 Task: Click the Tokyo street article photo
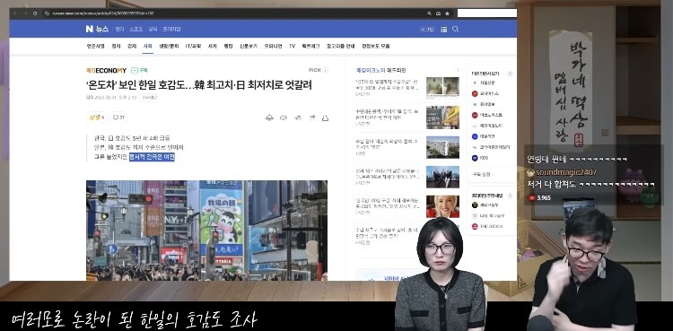[x=207, y=231]
